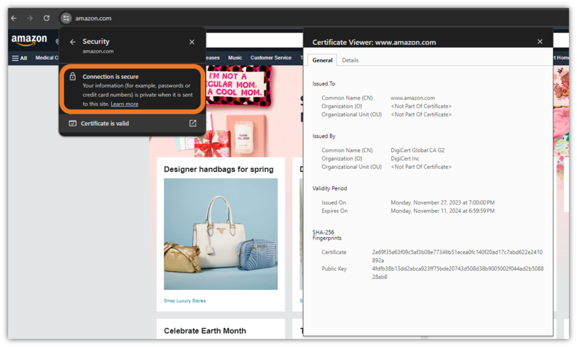Screen dimensions: 577x347
Task: Click the Designer handbags product image
Action: point(221,234)
